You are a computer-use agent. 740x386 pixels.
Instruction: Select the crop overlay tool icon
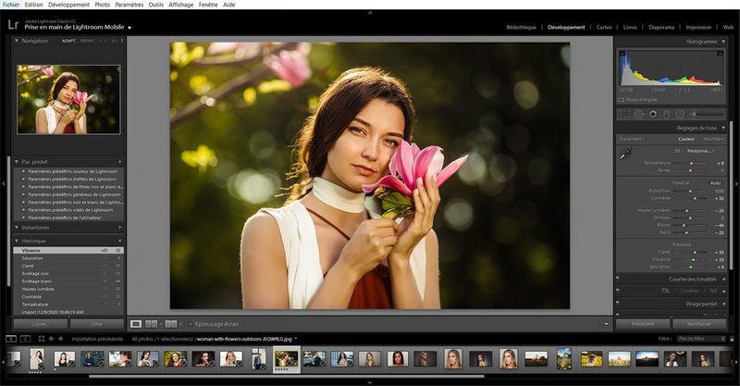tap(623, 114)
